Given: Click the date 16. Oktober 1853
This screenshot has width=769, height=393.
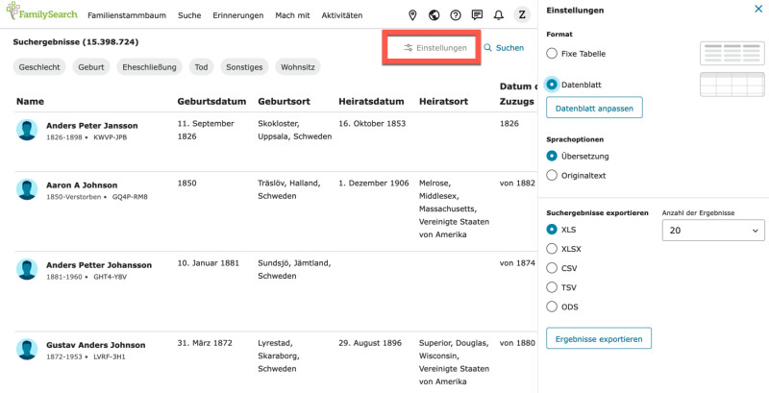Looking at the screenshot, I should [x=372, y=124].
